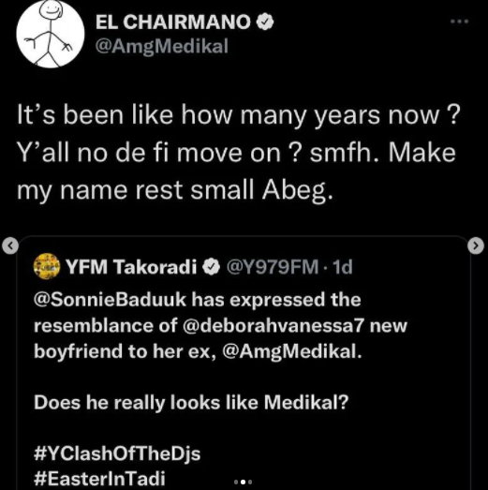Go to previous slide with left arrow
488x490 pixels.
tap(10, 246)
